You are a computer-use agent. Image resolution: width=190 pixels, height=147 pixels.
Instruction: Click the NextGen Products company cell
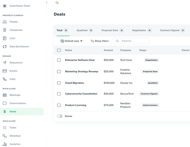tap(125, 105)
